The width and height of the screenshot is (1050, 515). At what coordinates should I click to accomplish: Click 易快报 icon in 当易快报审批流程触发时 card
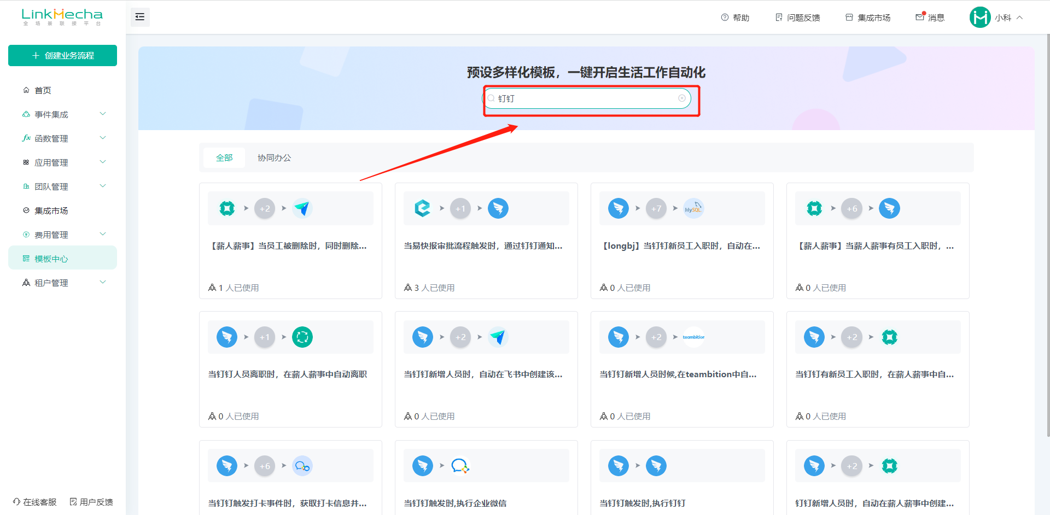[x=423, y=208]
